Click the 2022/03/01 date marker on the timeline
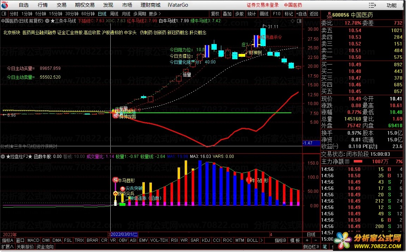This screenshot has height=252, width=407. [124, 234]
